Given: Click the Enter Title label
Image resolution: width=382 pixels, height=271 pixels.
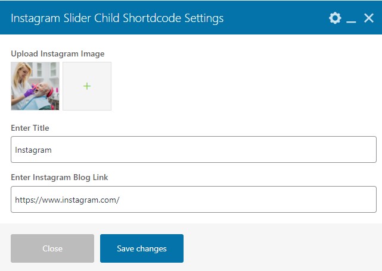Looking at the screenshot, I should 30,128.
